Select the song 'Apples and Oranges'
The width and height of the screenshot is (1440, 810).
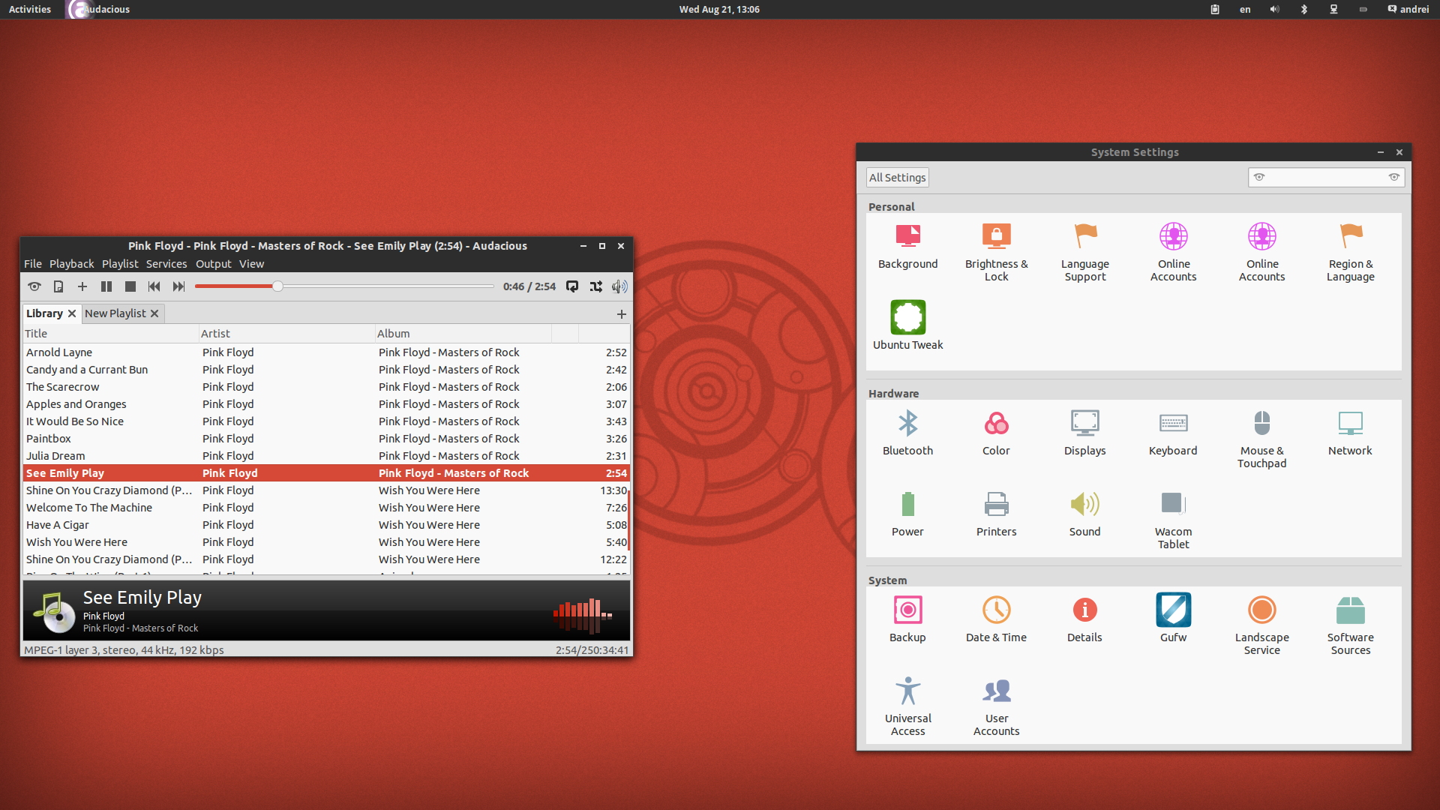[x=326, y=404]
